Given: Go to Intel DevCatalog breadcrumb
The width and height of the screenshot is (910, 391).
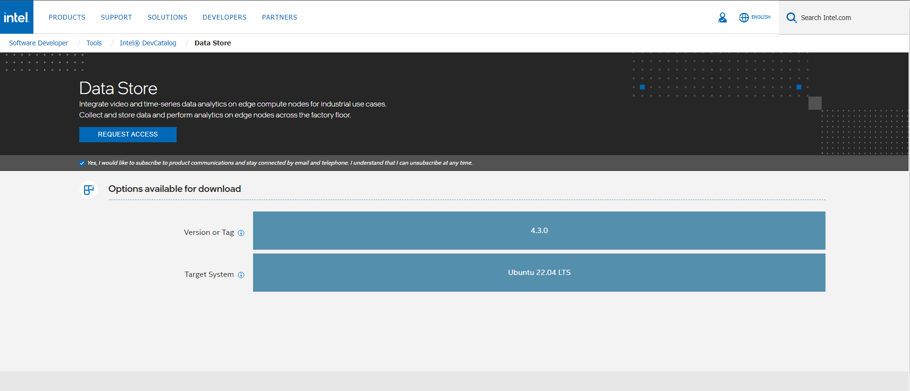Looking at the screenshot, I should click(148, 43).
